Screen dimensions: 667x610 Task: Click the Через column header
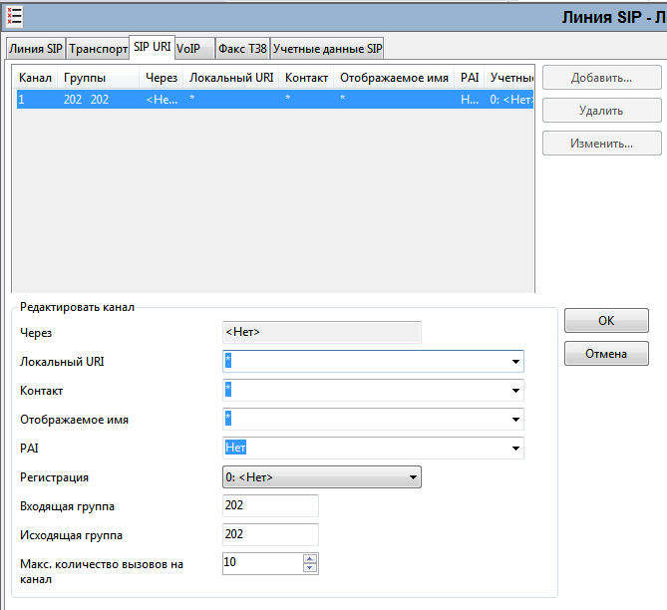click(162, 78)
